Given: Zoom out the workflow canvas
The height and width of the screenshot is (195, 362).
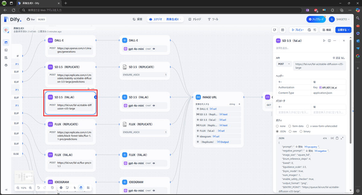Looking at the screenshot, I should pos(18,188).
